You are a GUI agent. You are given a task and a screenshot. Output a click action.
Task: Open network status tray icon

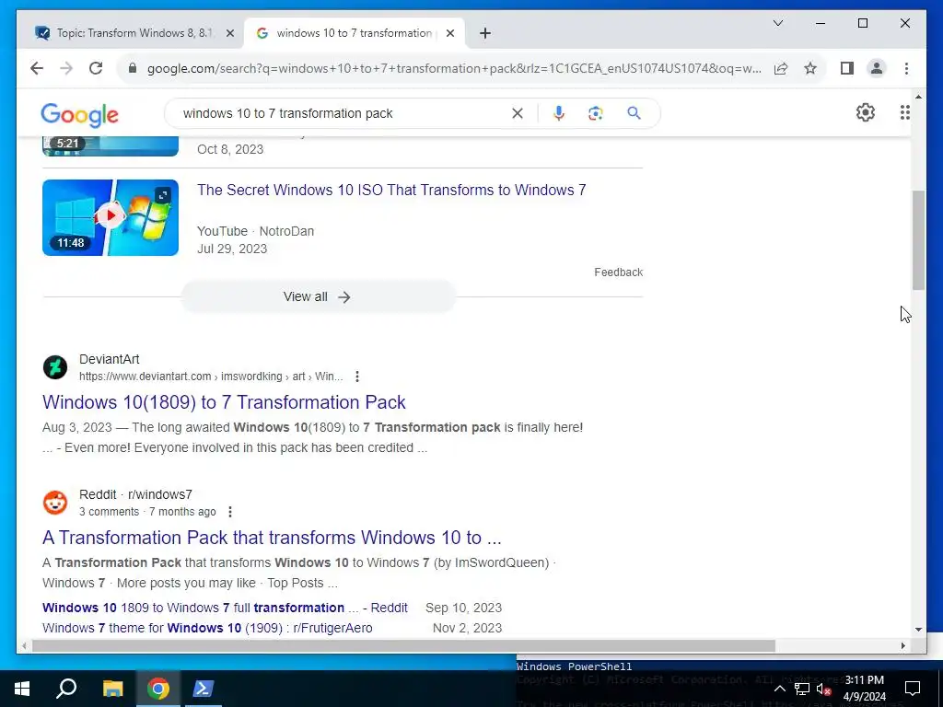click(x=802, y=689)
